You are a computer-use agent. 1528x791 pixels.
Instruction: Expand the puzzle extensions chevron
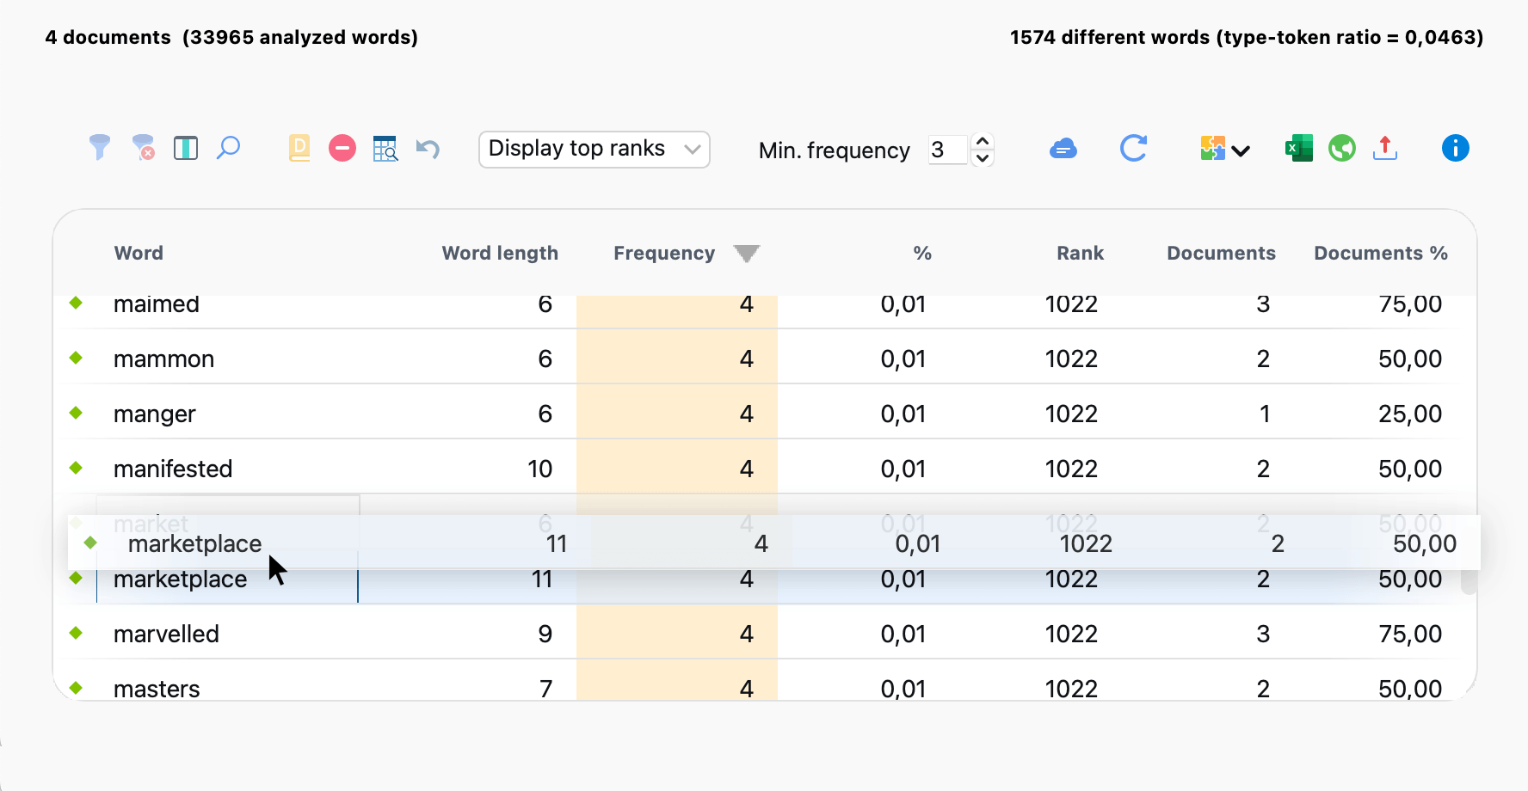(x=1241, y=150)
